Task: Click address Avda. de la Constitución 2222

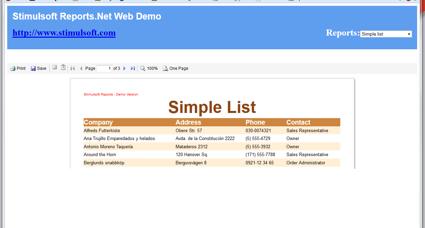Action: coord(205,139)
